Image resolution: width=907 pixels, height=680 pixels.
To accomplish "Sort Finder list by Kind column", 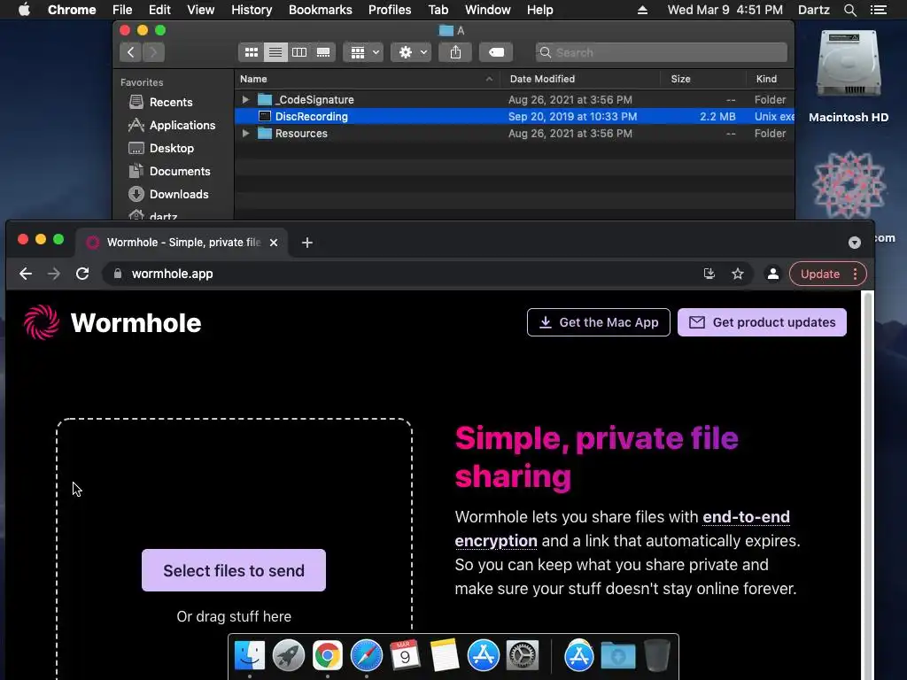I will [x=770, y=79].
